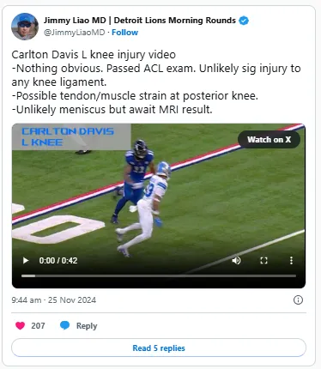The width and height of the screenshot is (321, 369).
Task: Click the Reply text label
Action: (x=87, y=326)
